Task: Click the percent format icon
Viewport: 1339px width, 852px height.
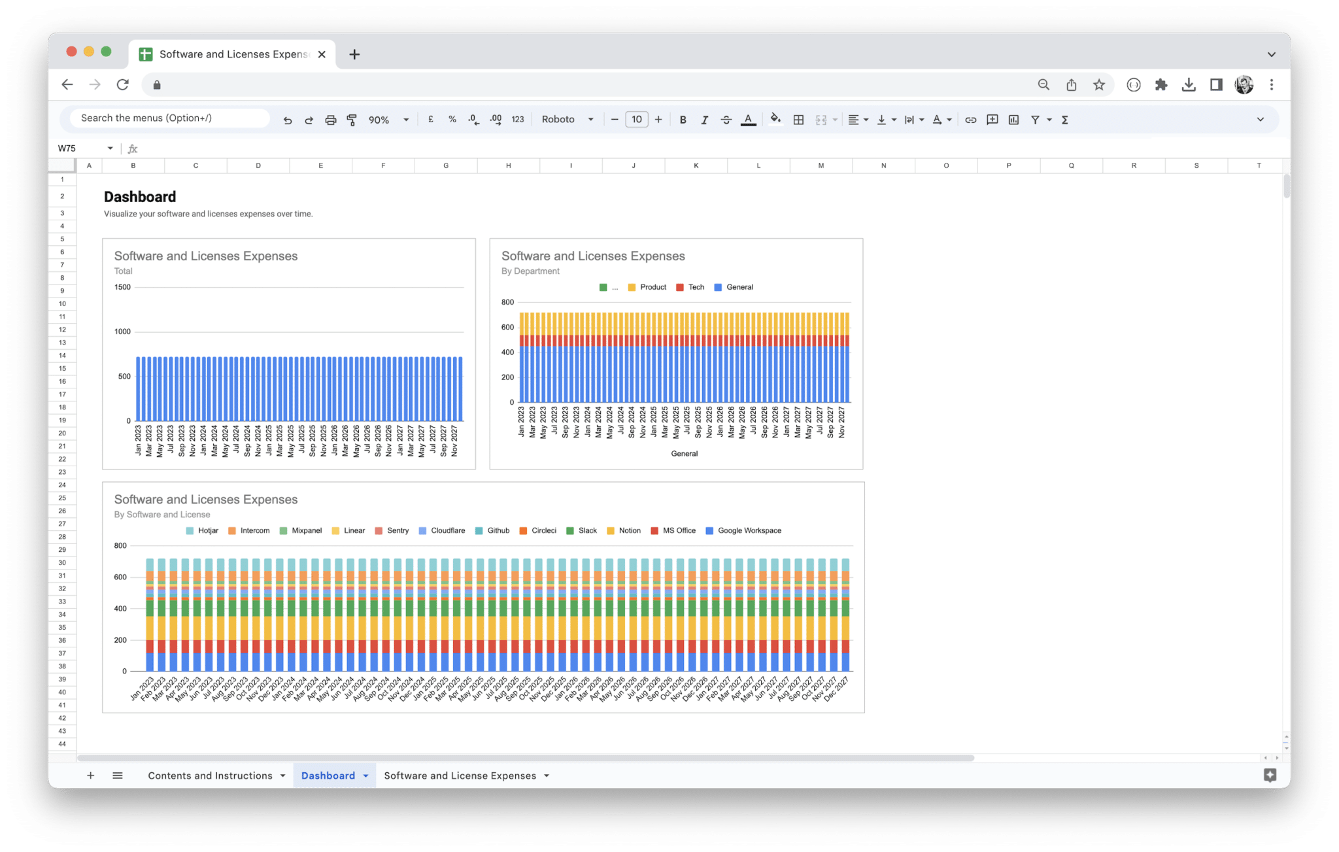Action: pyautogui.click(x=452, y=119)
